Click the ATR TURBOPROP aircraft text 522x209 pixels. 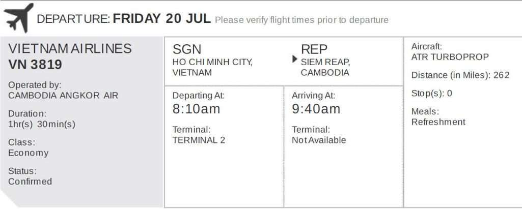450,57
